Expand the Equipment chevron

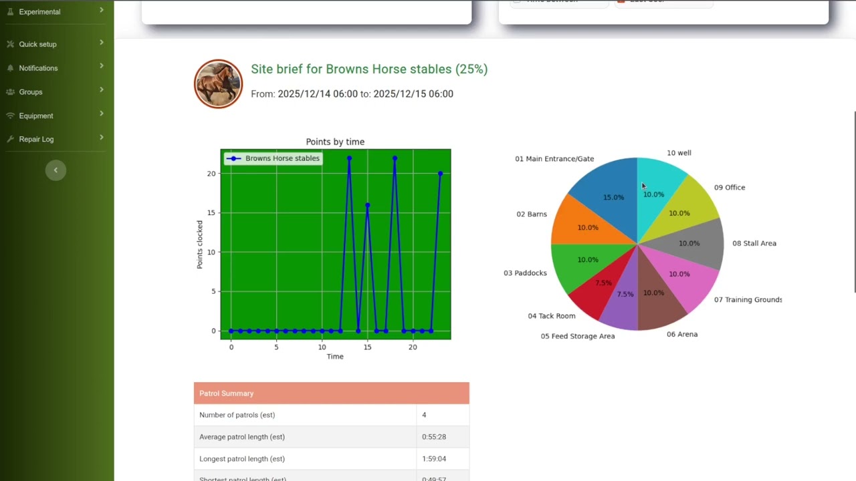(102, 114)
